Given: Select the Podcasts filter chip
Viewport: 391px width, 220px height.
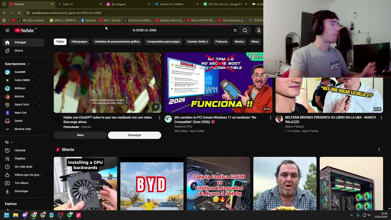Looking at the screenshot, I should [x=221, y=42].
